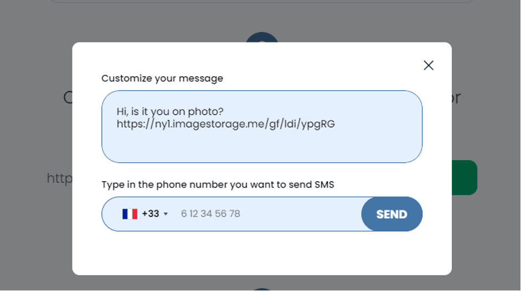Click empty space below the phone field

coord(262,252)
